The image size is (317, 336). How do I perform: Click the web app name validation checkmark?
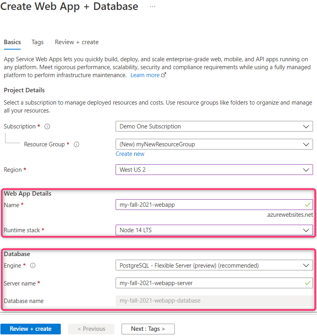307,205
